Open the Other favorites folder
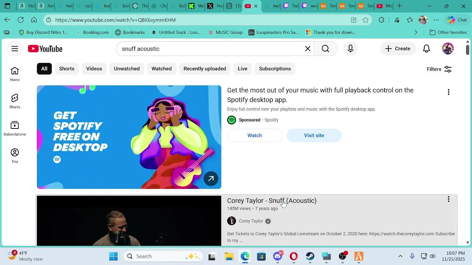This screenshot has height=265, width=472. (448, 32)
